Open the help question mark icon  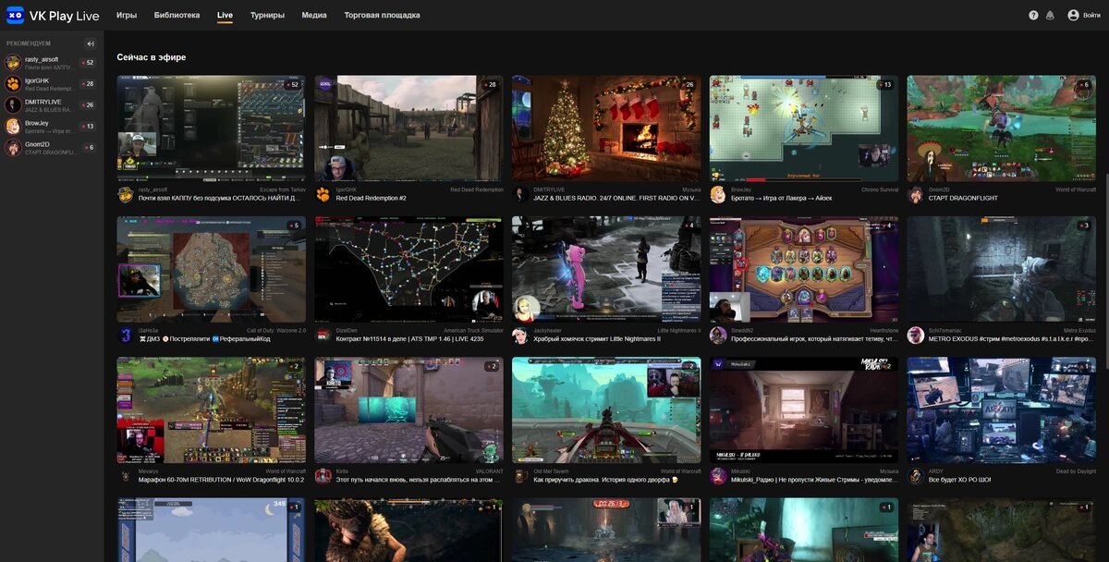click(x=1033, y=16)
